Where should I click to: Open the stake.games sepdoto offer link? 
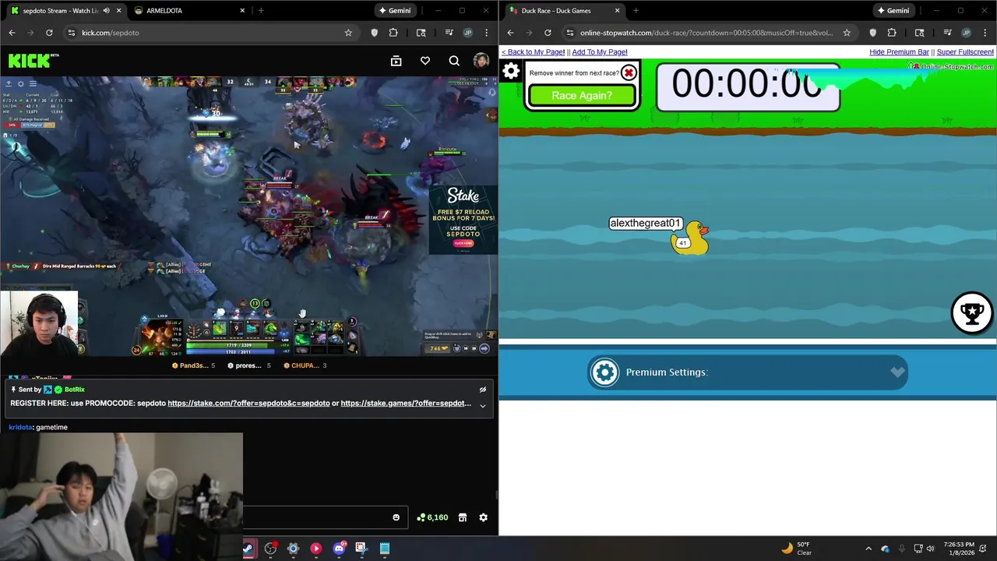(x=406, y=404)
